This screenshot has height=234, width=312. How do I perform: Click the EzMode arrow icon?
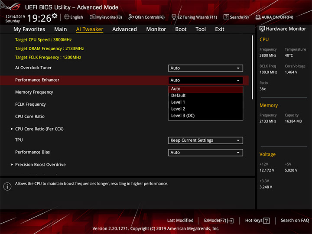pyautogui.click(x=231, y=221)
